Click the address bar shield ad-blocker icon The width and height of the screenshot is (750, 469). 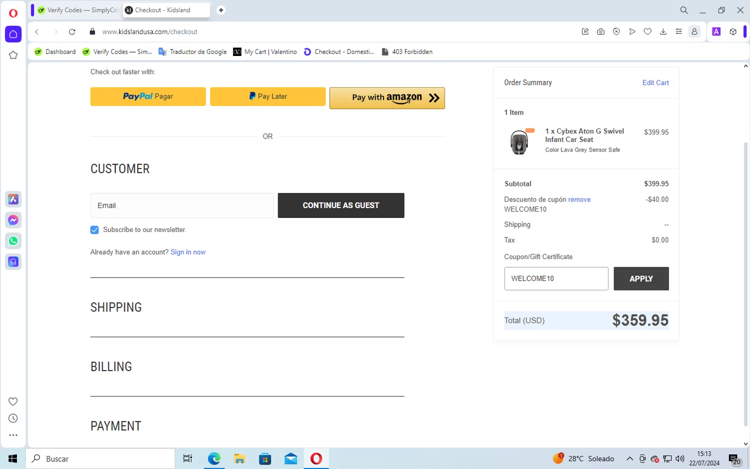click(x=616, y=31)
